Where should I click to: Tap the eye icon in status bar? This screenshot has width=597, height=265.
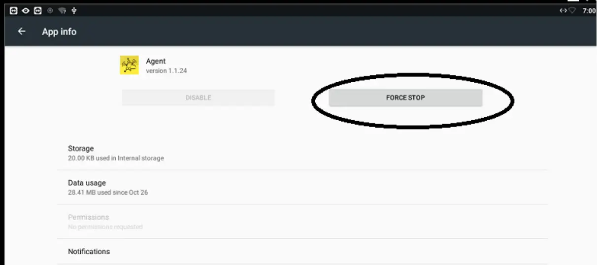(x=26, y=11)
